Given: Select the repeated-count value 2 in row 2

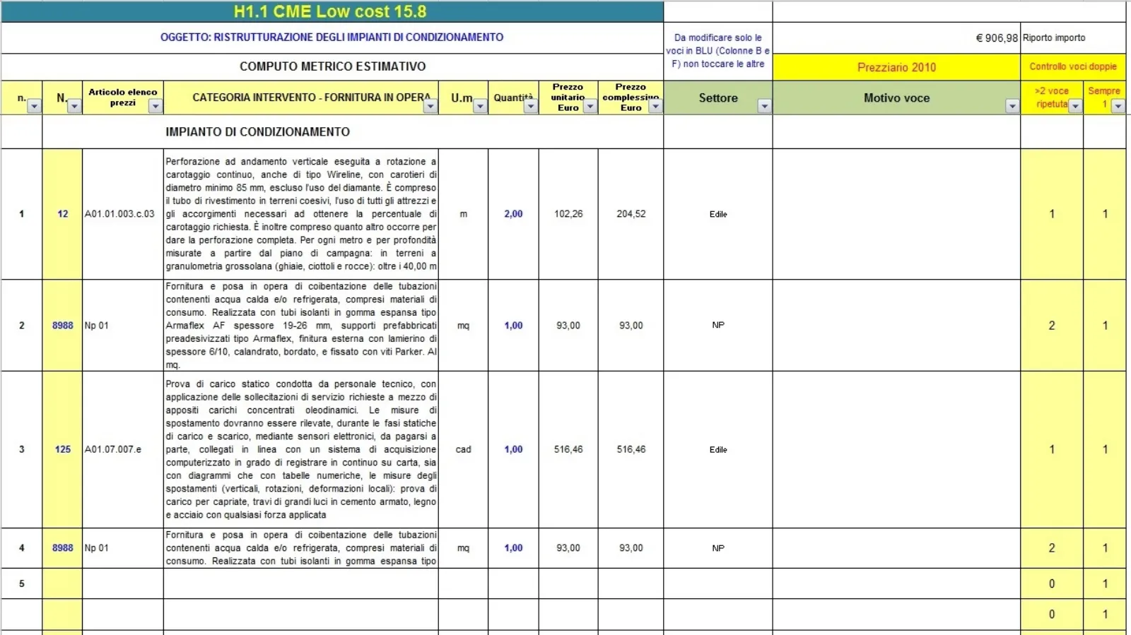Looking at the screenshot, I should tap(1052, 326).
